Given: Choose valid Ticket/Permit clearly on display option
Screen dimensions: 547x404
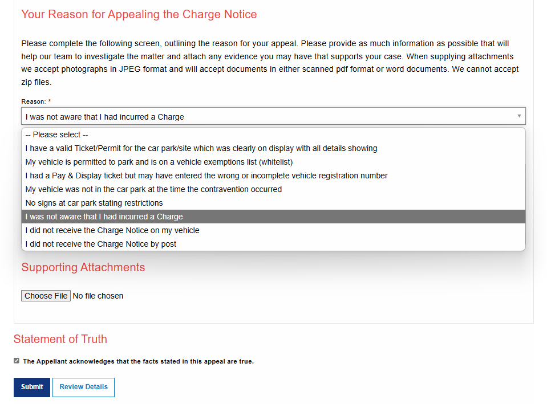Looking at the screenshot, I should pyautogui.click(x=273, y=148).
